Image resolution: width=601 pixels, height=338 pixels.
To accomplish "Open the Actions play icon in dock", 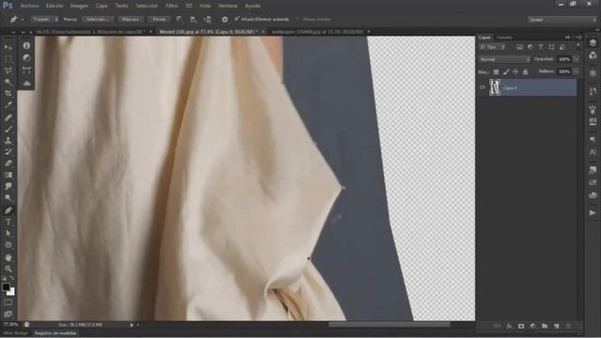I will click(x=593, y=213).
